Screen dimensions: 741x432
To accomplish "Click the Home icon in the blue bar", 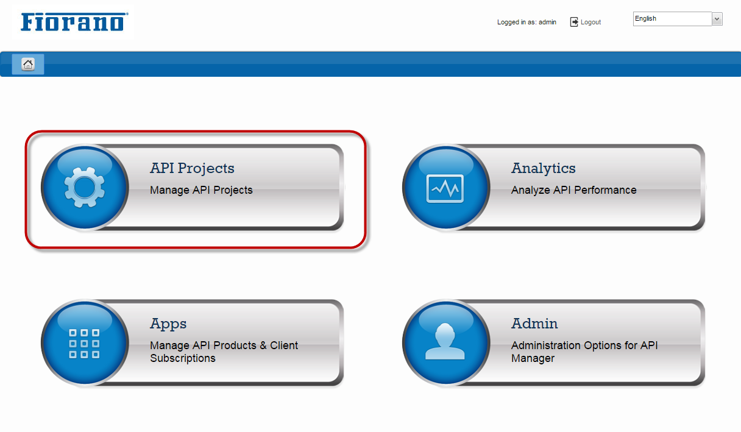I will [28, 64].
